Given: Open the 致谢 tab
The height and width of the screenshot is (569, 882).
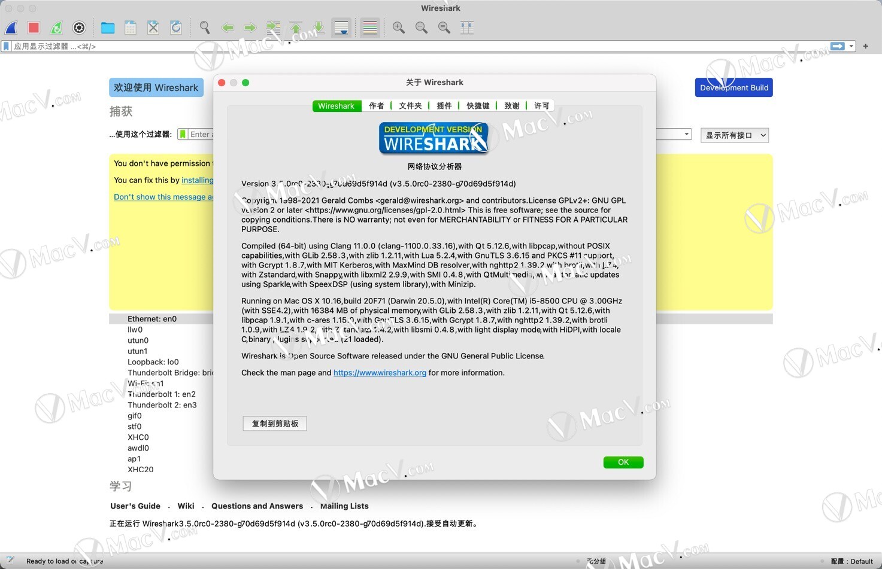Looking at the screenshot, I should coord(512,106).
